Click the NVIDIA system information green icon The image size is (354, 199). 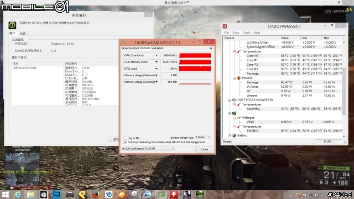point(12,25)
